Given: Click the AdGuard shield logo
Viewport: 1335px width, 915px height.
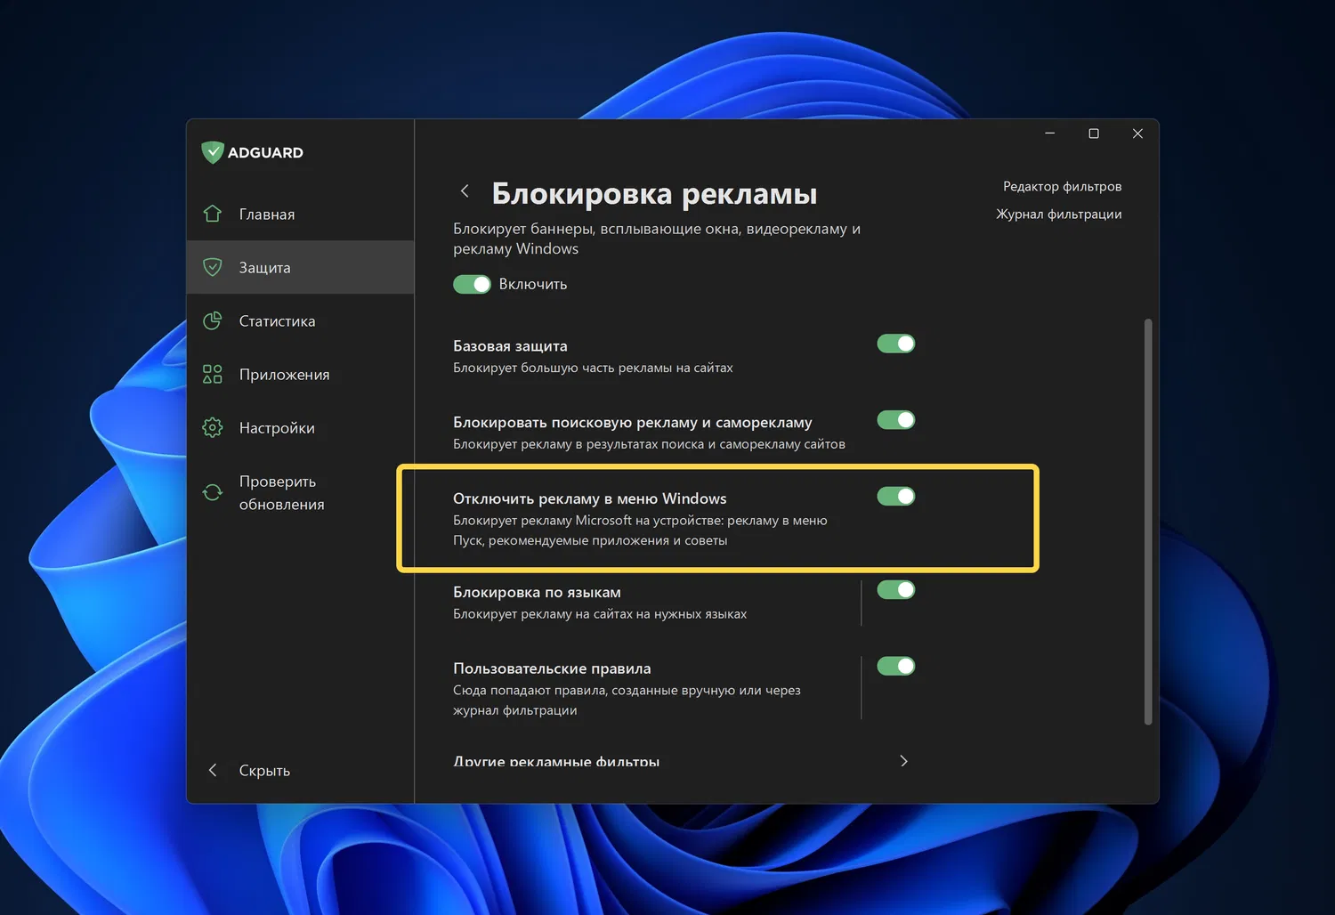Looking at the screenshot, I should pos(212,152).
